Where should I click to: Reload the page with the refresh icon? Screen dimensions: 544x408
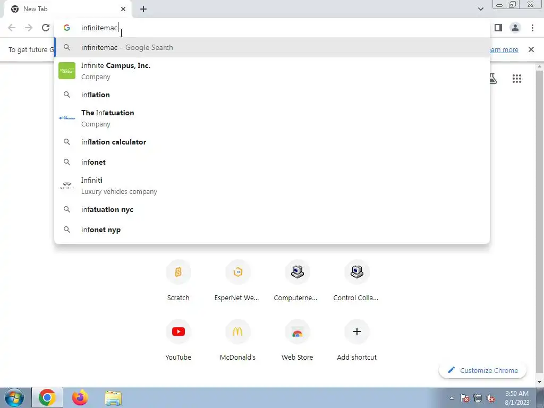click(46, 28)
